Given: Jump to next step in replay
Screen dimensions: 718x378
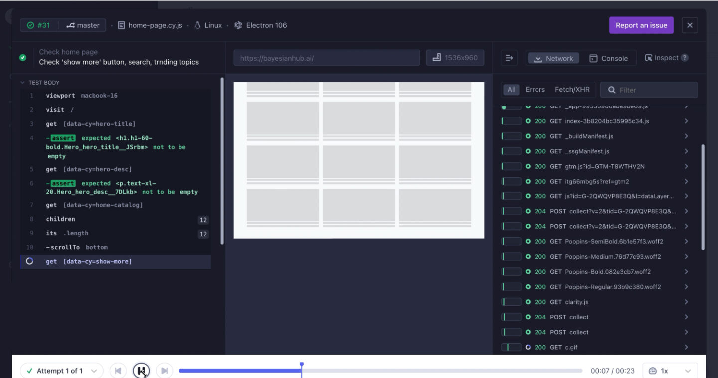Looking at the screenshot, I should (x=164, y=371).
